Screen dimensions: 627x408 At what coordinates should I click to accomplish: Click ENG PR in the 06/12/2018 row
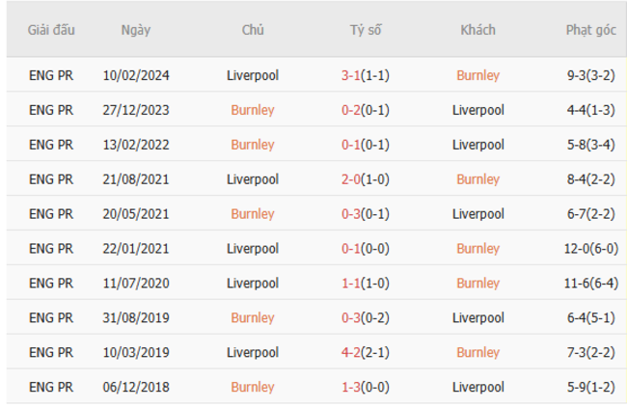pyautogui.click(x=51, y=387)
